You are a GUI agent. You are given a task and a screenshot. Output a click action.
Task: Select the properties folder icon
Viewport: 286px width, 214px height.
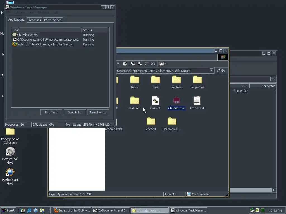(x=197, y=79)
